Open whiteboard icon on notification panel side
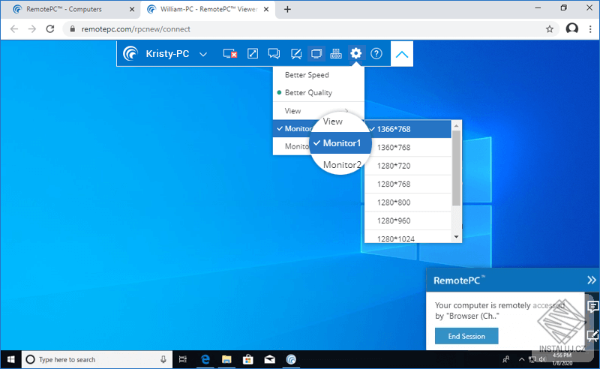 click(593, 336)
